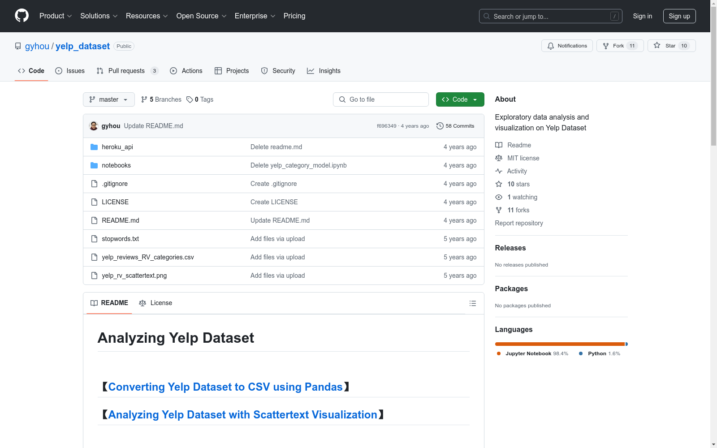Open yelp_reviews_RV_categories.csv file
This screenshot has width=717, height=448.
tap(148, 257)
